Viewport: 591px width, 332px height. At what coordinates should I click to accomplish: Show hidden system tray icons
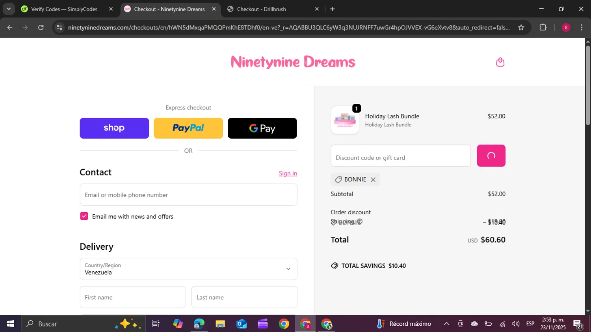pyautogui.click(x=446, y=324)
